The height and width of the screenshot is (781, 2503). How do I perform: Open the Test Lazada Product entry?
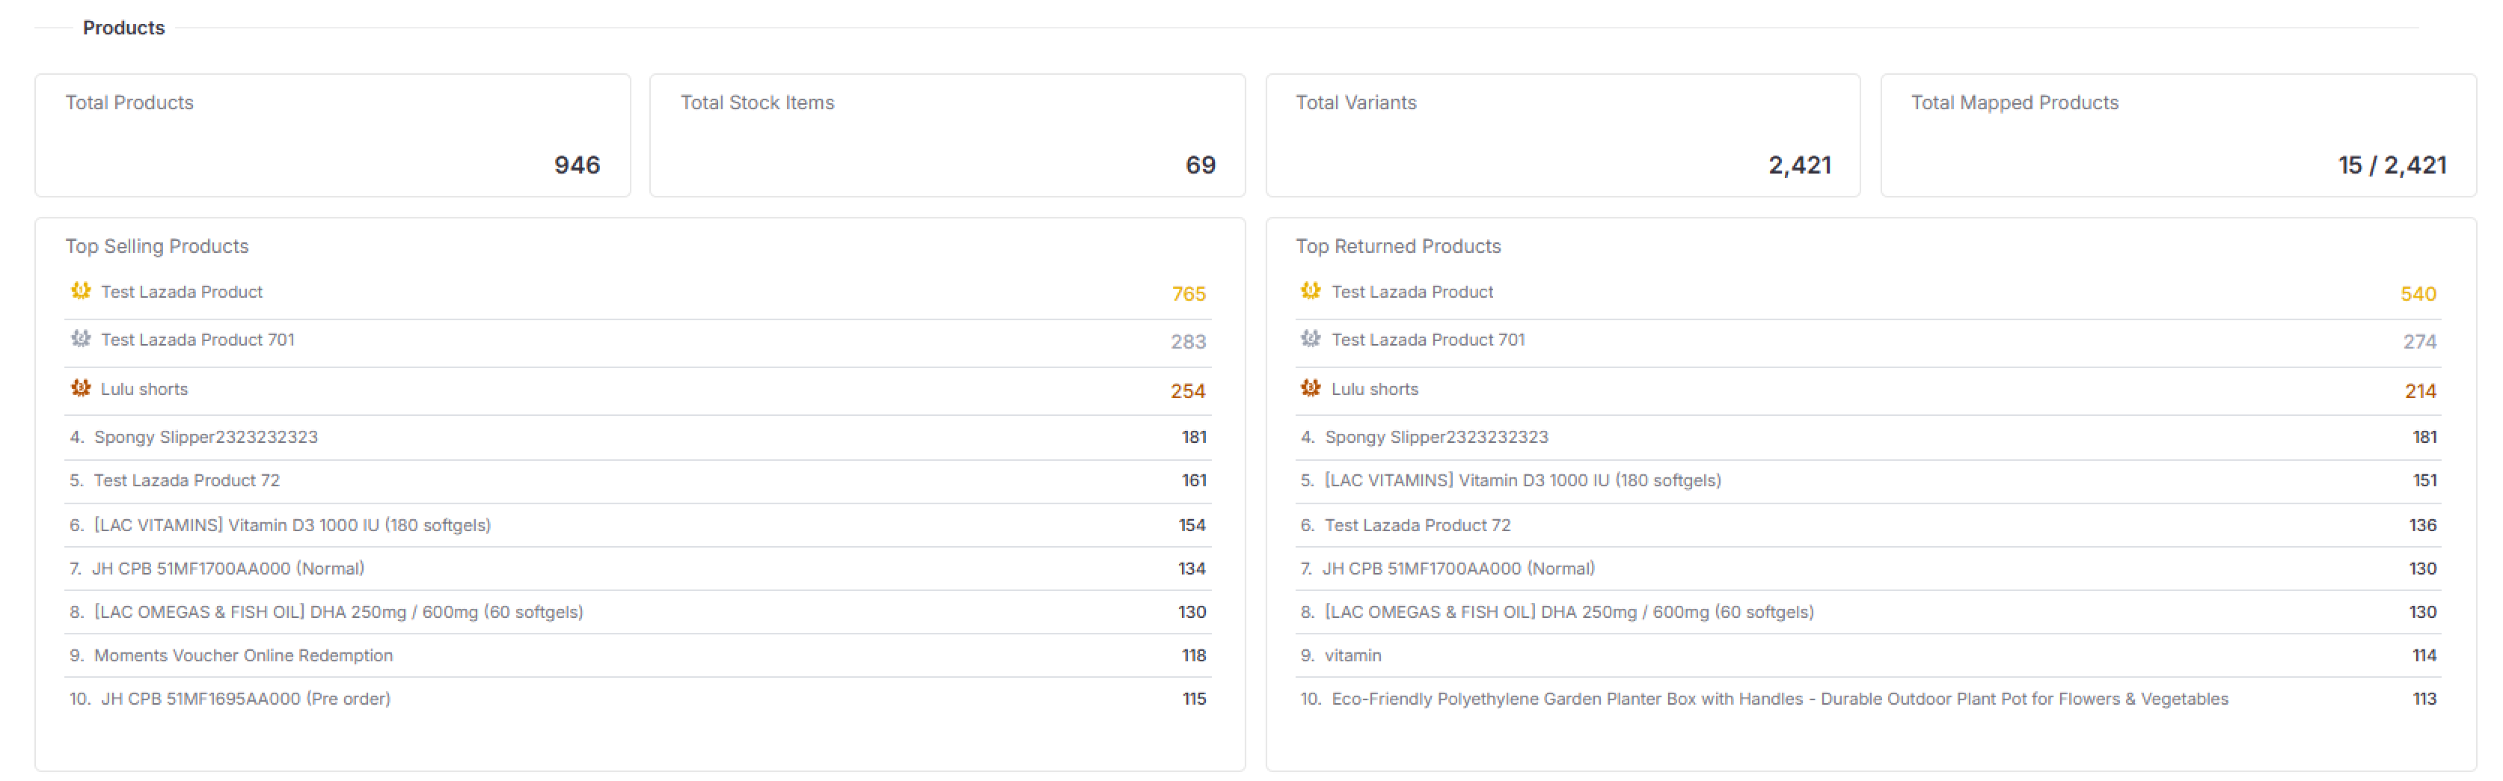coord(183,292)
